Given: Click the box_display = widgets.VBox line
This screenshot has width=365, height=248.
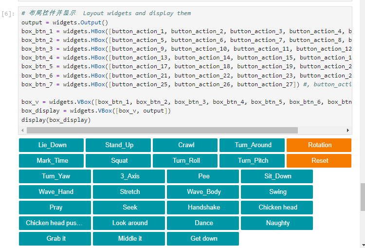Looking at the screenshot, I should pyautogui.click(x=96, y=111).
